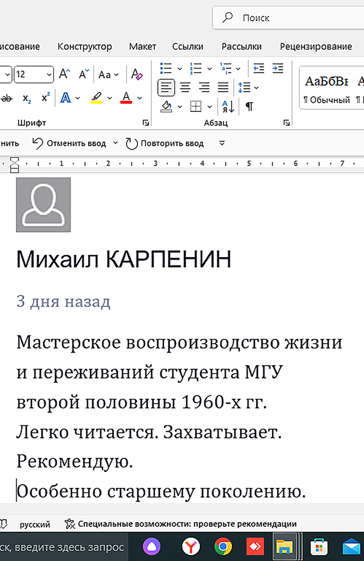Clear all formatting with eraser icon

tap(136, 74)
